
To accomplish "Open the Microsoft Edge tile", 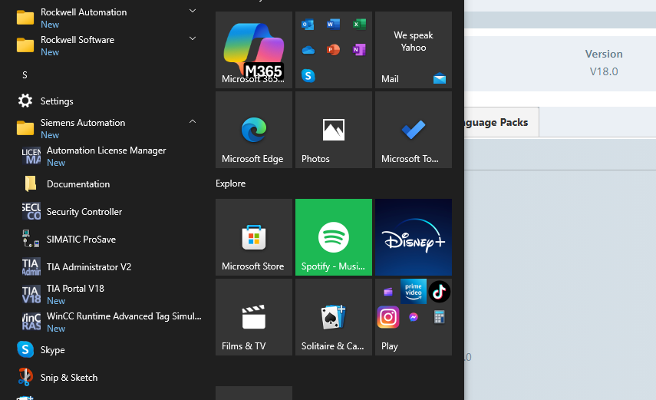I will [x=253, y=130].
